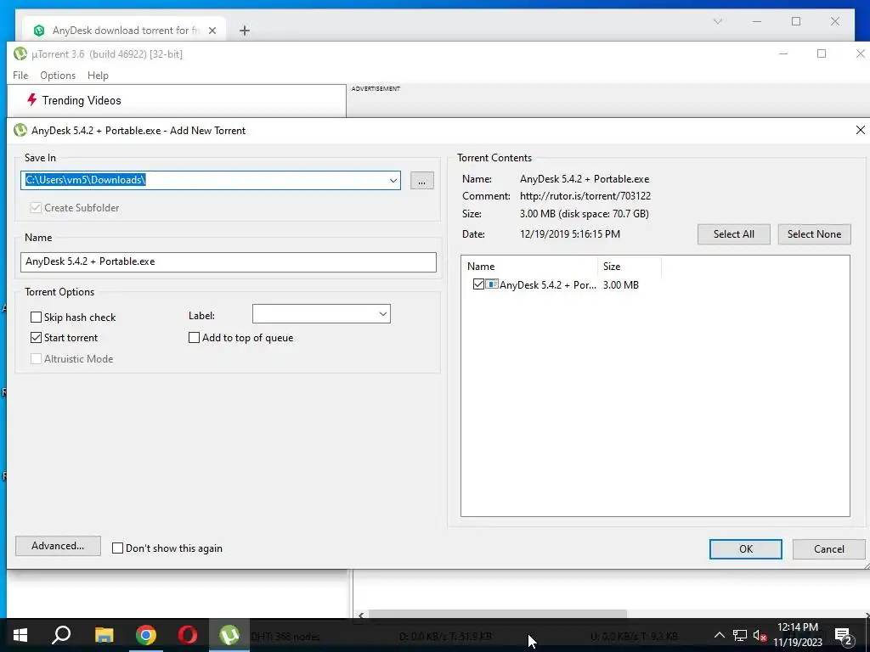Click the browser tab search chevron
Screen dimensions: 870x652
click(717, 21)
